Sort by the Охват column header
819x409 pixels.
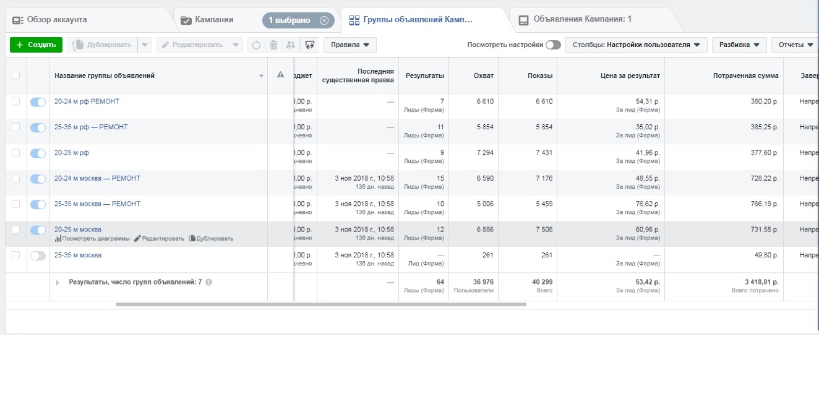pos(483,75)
